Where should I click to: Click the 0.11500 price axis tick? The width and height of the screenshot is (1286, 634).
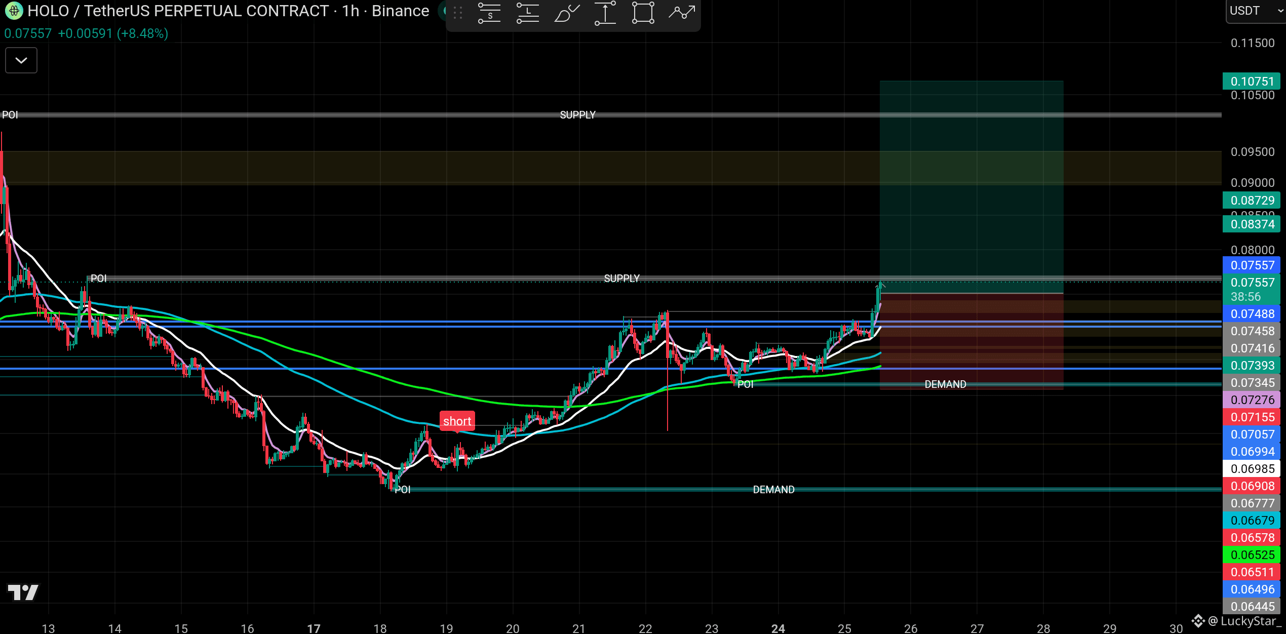pos(1253,43)
